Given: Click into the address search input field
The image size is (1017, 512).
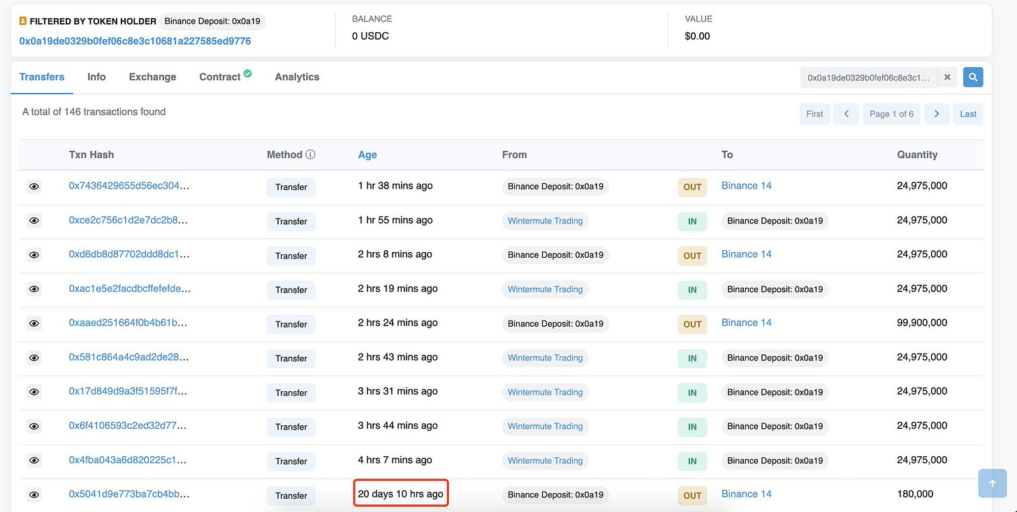Looking at the screenshot, I should 869,78.
